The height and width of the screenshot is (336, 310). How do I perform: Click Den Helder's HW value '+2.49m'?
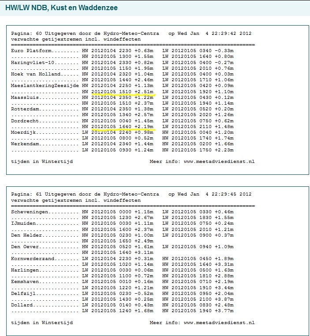coord(144,241)
